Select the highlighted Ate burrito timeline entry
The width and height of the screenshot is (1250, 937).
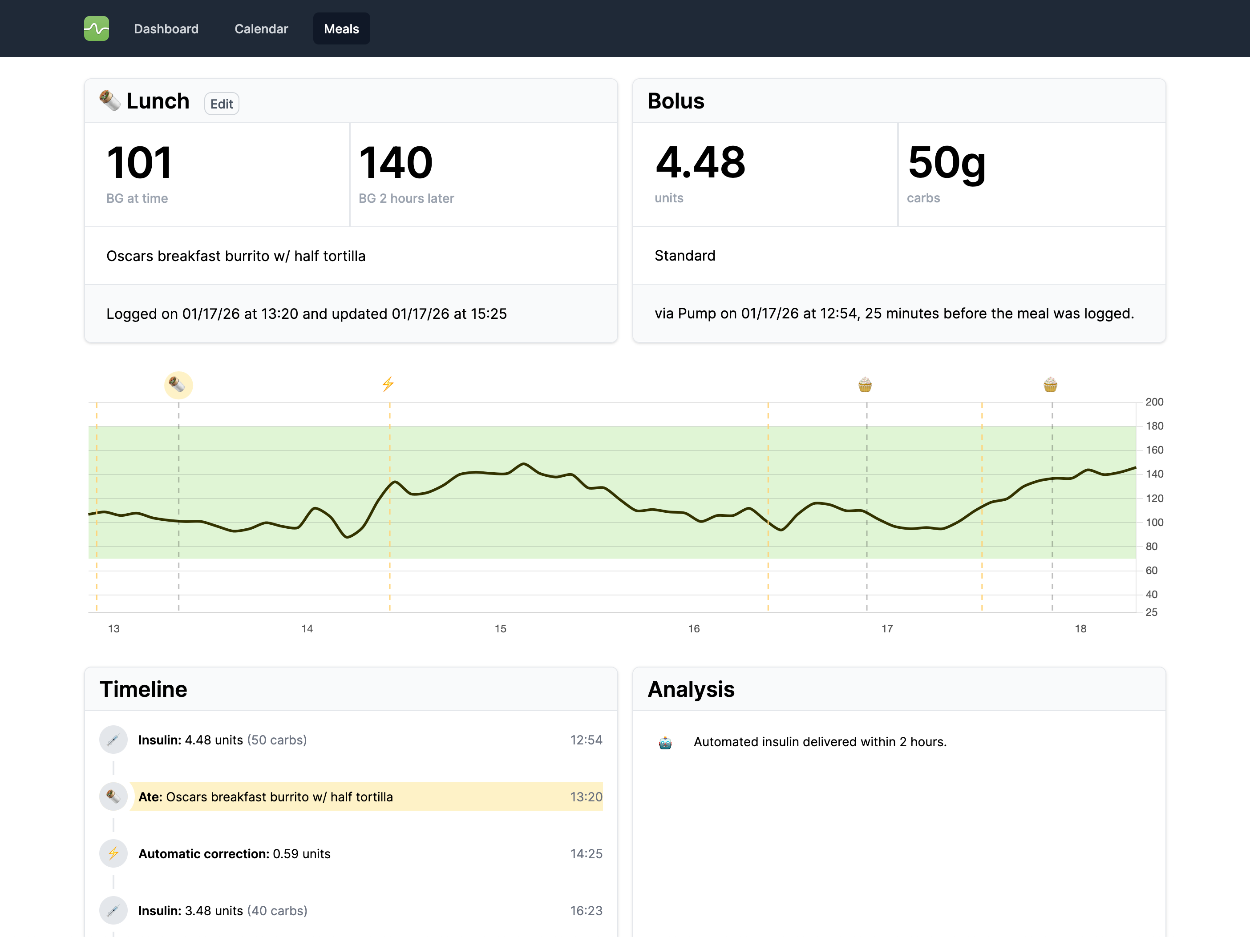(x=366, y=797)
